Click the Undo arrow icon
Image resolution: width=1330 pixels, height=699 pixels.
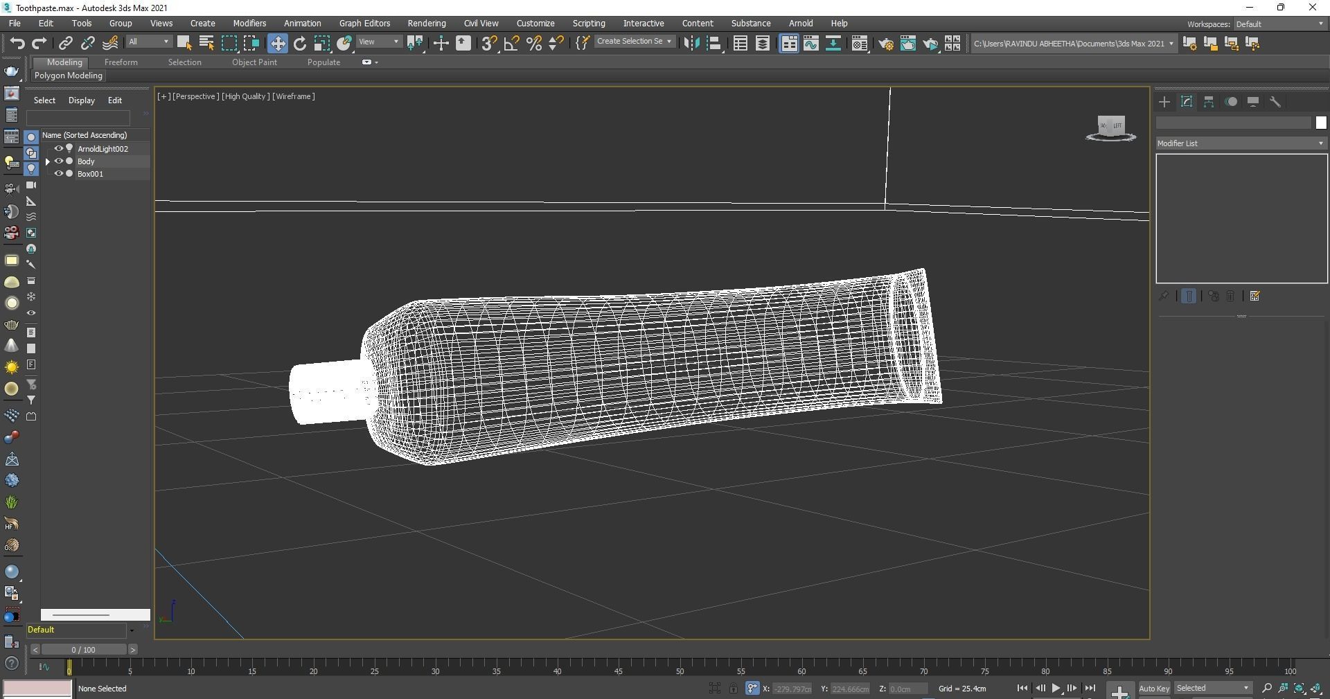click(17, 44)
